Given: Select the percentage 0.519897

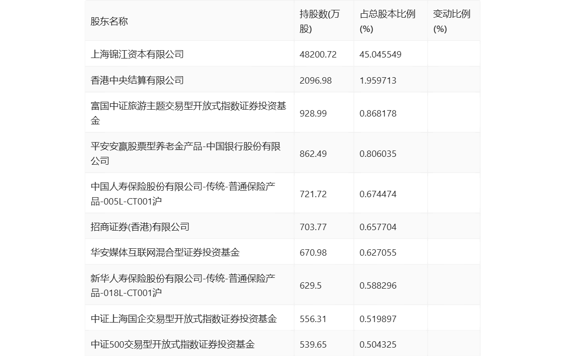Looking at the screenshot, I should point(378,319).
